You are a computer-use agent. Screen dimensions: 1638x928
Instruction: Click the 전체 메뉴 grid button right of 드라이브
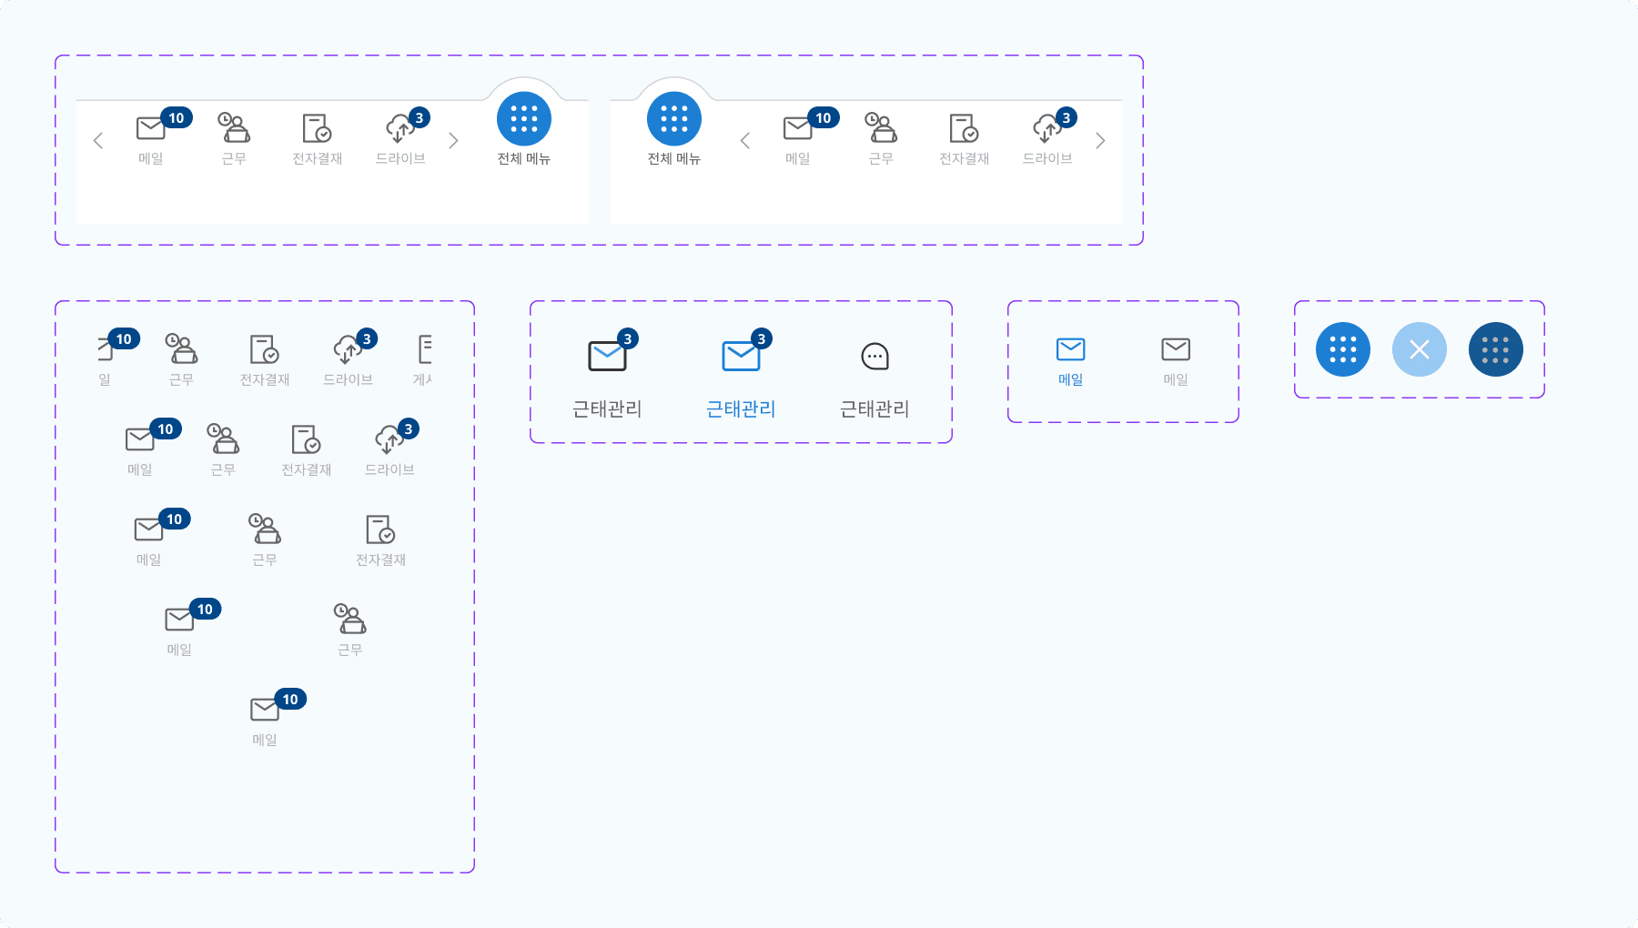coord(524,119)
